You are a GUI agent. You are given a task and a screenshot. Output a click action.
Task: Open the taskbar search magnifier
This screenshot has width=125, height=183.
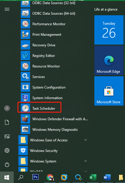[x=21, y=177]
